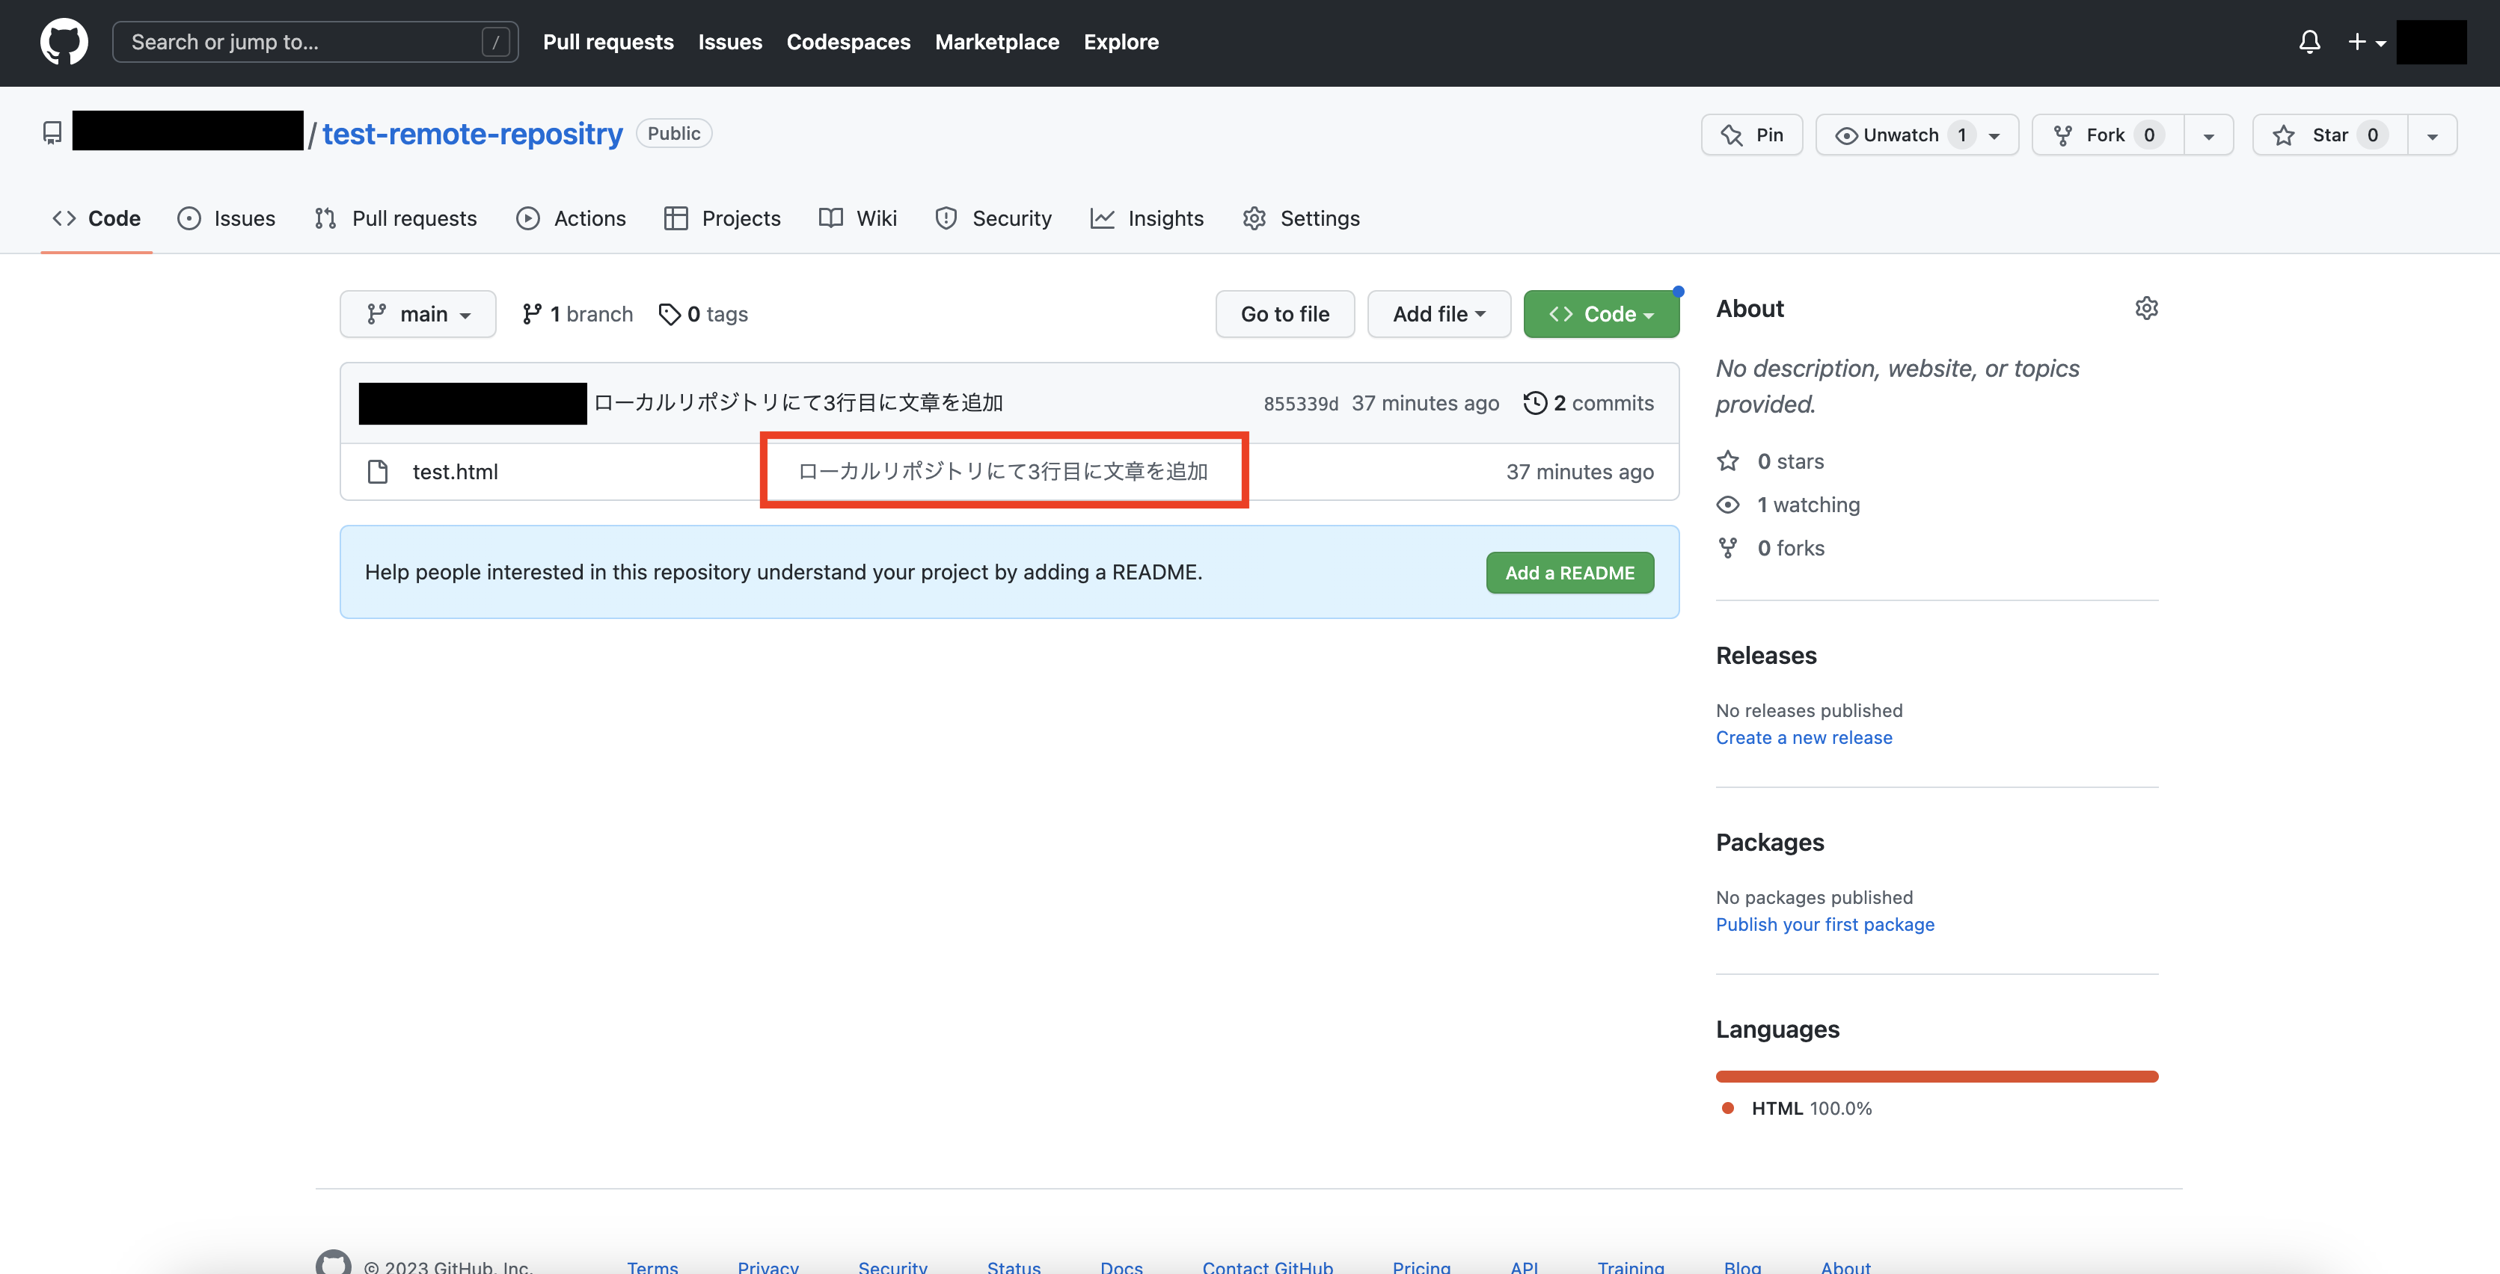Click the Packages heading
Viewport: 2500px width, 1274px height.
[x=1770, y=842]
